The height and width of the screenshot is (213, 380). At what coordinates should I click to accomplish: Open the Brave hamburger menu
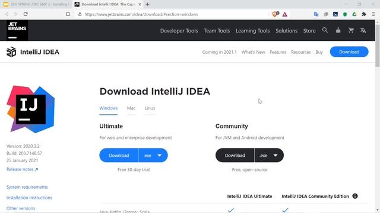373,14
